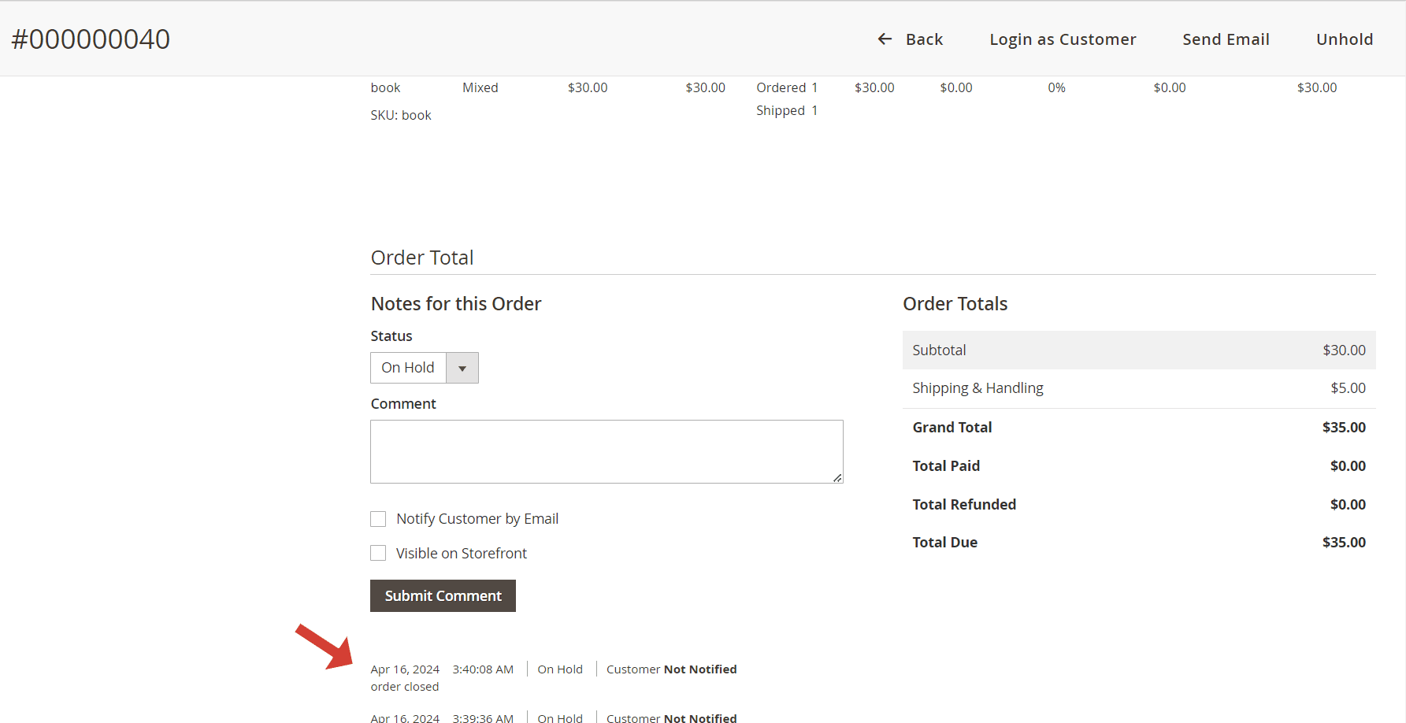The image size is (1406, 723).
Task: Click the Shipping & Handling row
Action: tap(1138, 388)
